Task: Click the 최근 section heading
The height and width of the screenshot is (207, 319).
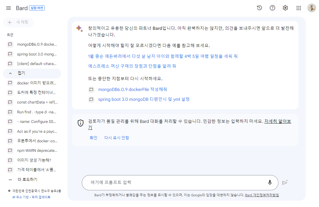Action: click(10, 35)
